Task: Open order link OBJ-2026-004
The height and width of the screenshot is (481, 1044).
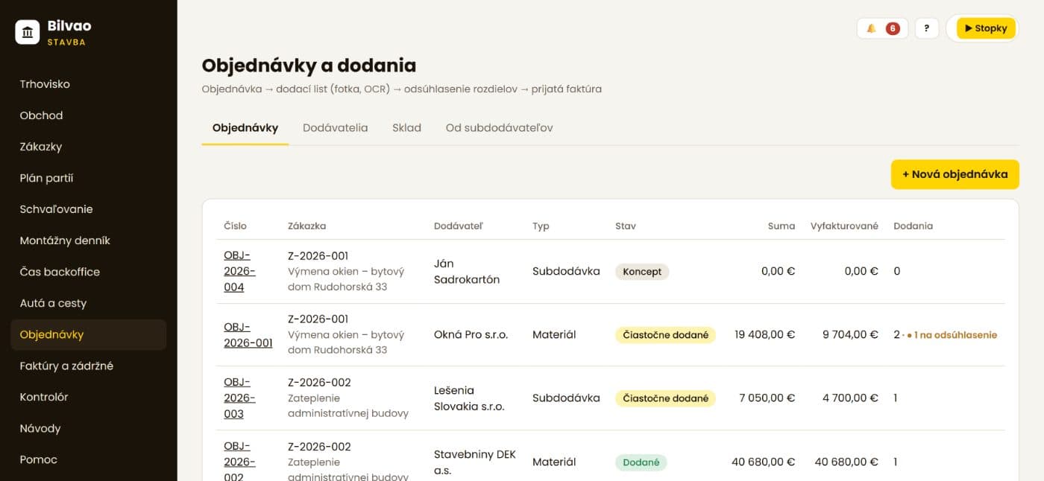Action: [239, 271]
